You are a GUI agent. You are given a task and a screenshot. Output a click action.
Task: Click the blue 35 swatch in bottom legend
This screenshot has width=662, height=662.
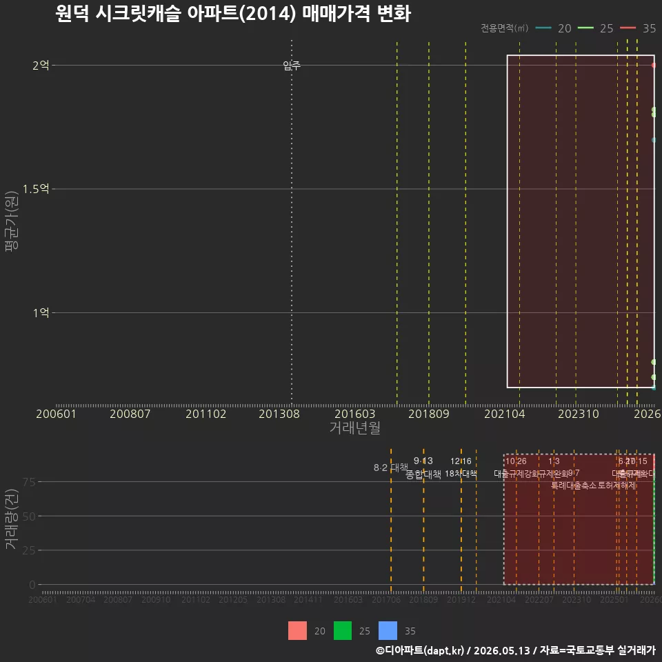click(x=388, y=631)
